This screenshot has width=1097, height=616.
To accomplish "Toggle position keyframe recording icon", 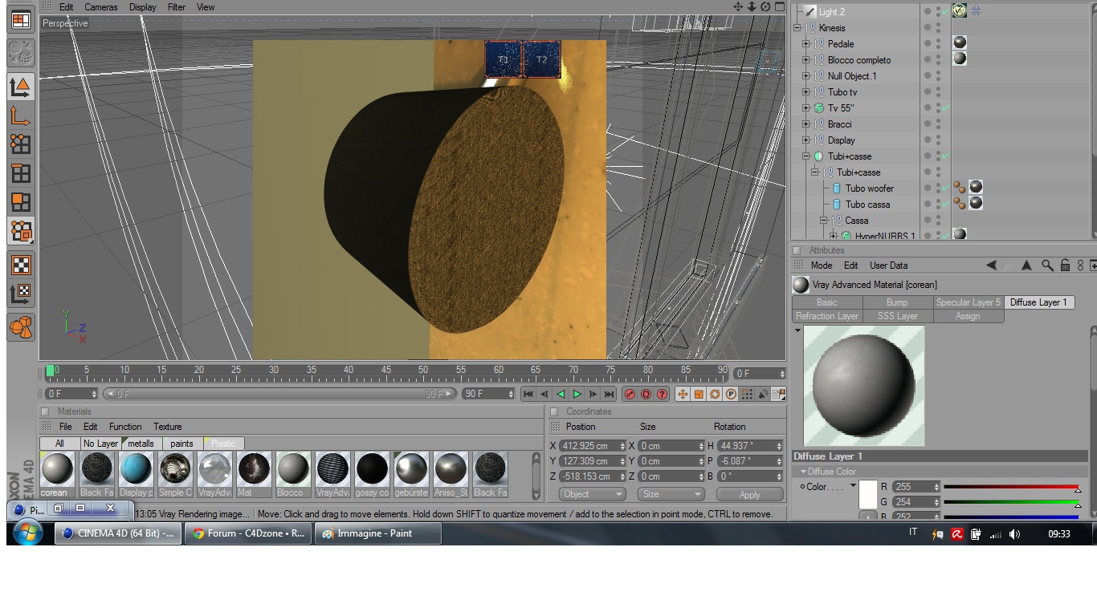I will point(683,394).
